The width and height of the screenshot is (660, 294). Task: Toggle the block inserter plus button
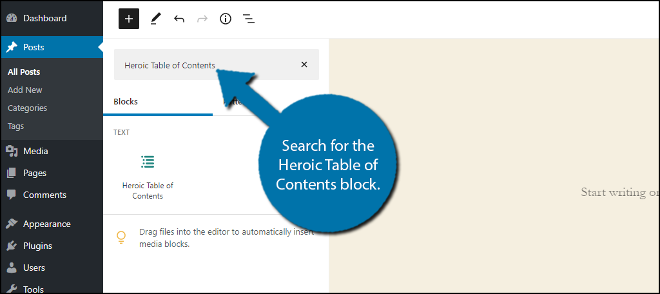tap(129, 19)
